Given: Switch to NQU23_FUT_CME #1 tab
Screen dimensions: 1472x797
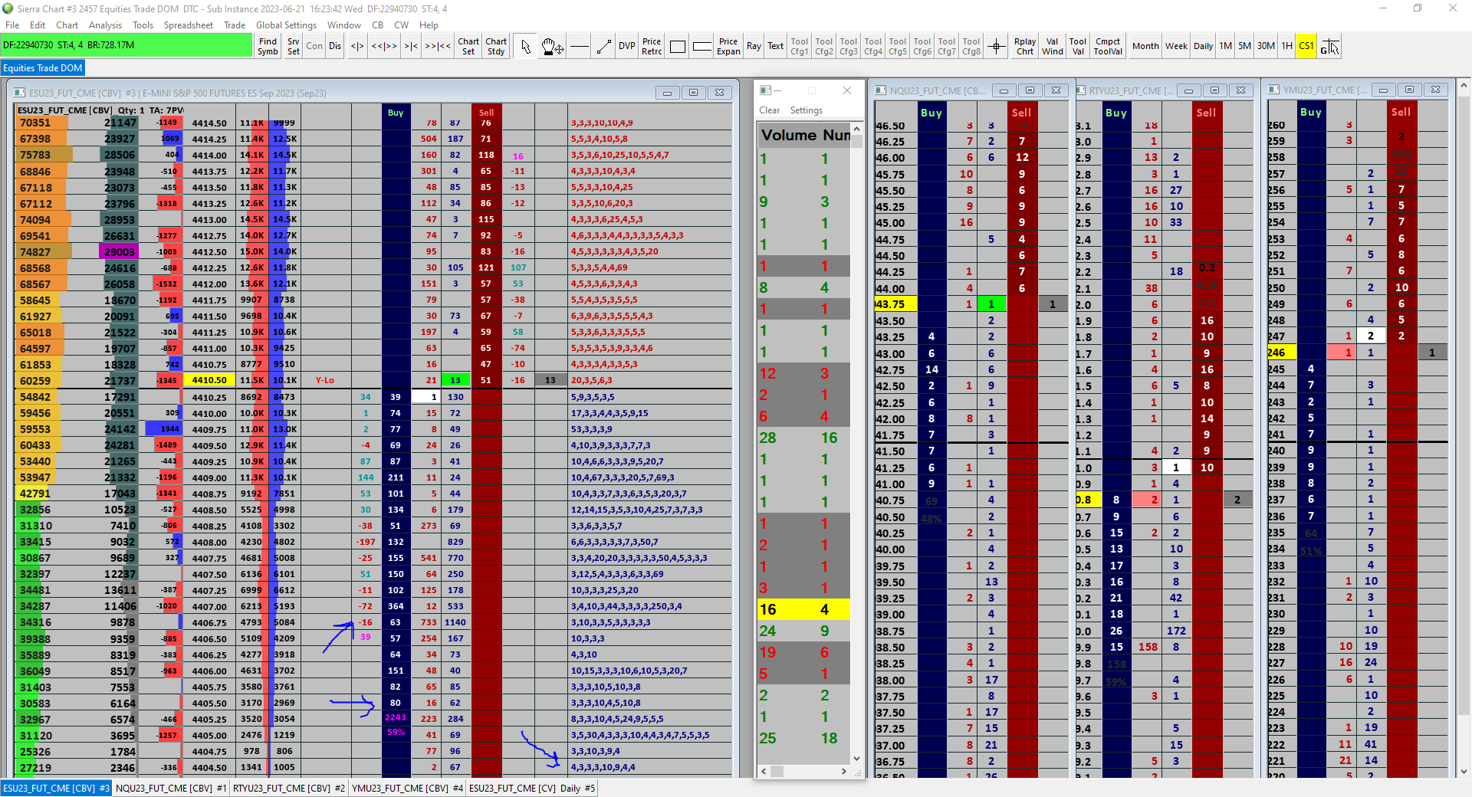Looking at the screenshot, I should 171,788.
